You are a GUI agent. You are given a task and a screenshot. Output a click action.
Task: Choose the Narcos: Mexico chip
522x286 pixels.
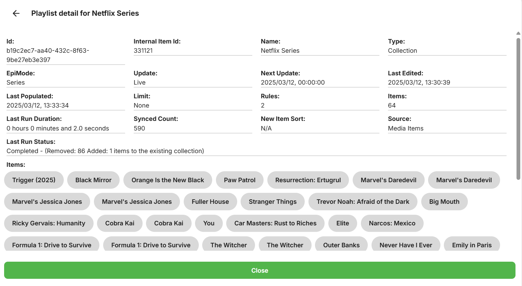pyautogui.click(x=392, y=223)
